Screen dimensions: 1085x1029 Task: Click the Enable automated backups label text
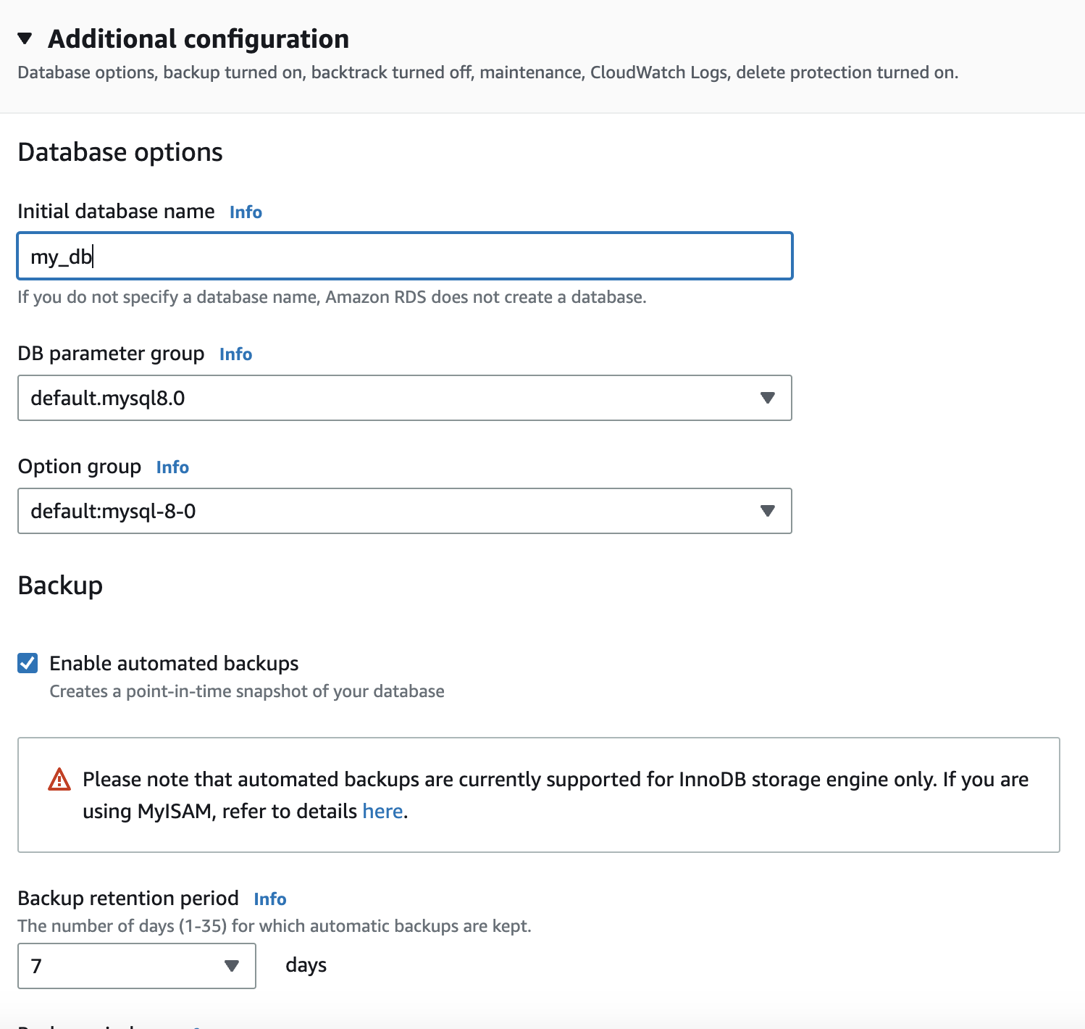click(x=174, y=664)
